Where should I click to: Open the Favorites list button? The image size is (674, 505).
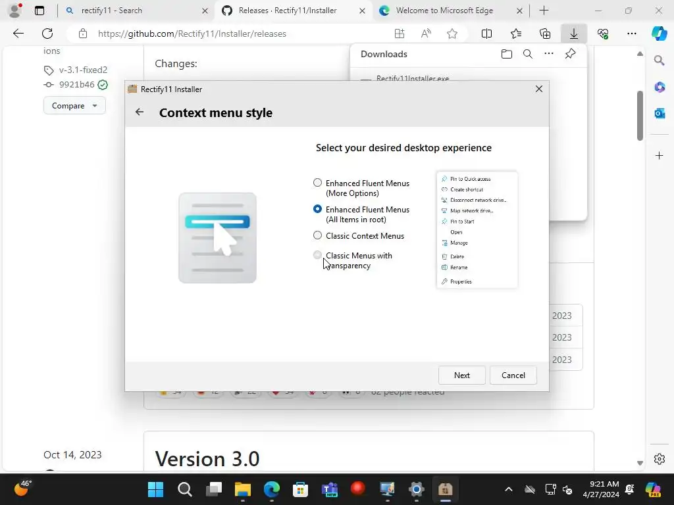[516, 34]
